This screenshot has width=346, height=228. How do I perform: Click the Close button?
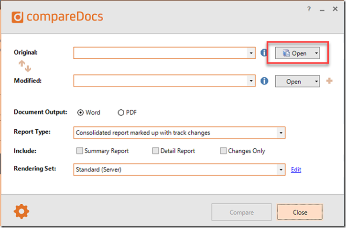pyautogui.click(x=300, y=212)
